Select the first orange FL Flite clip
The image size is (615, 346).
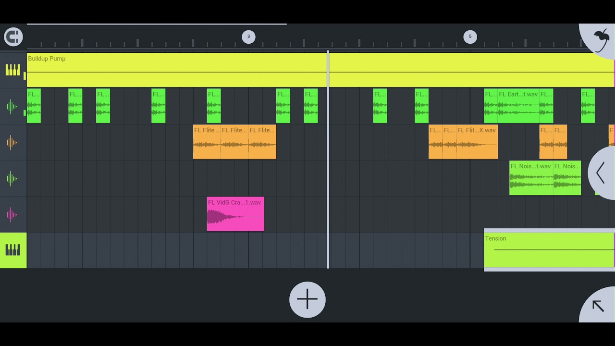pos(207,142)
